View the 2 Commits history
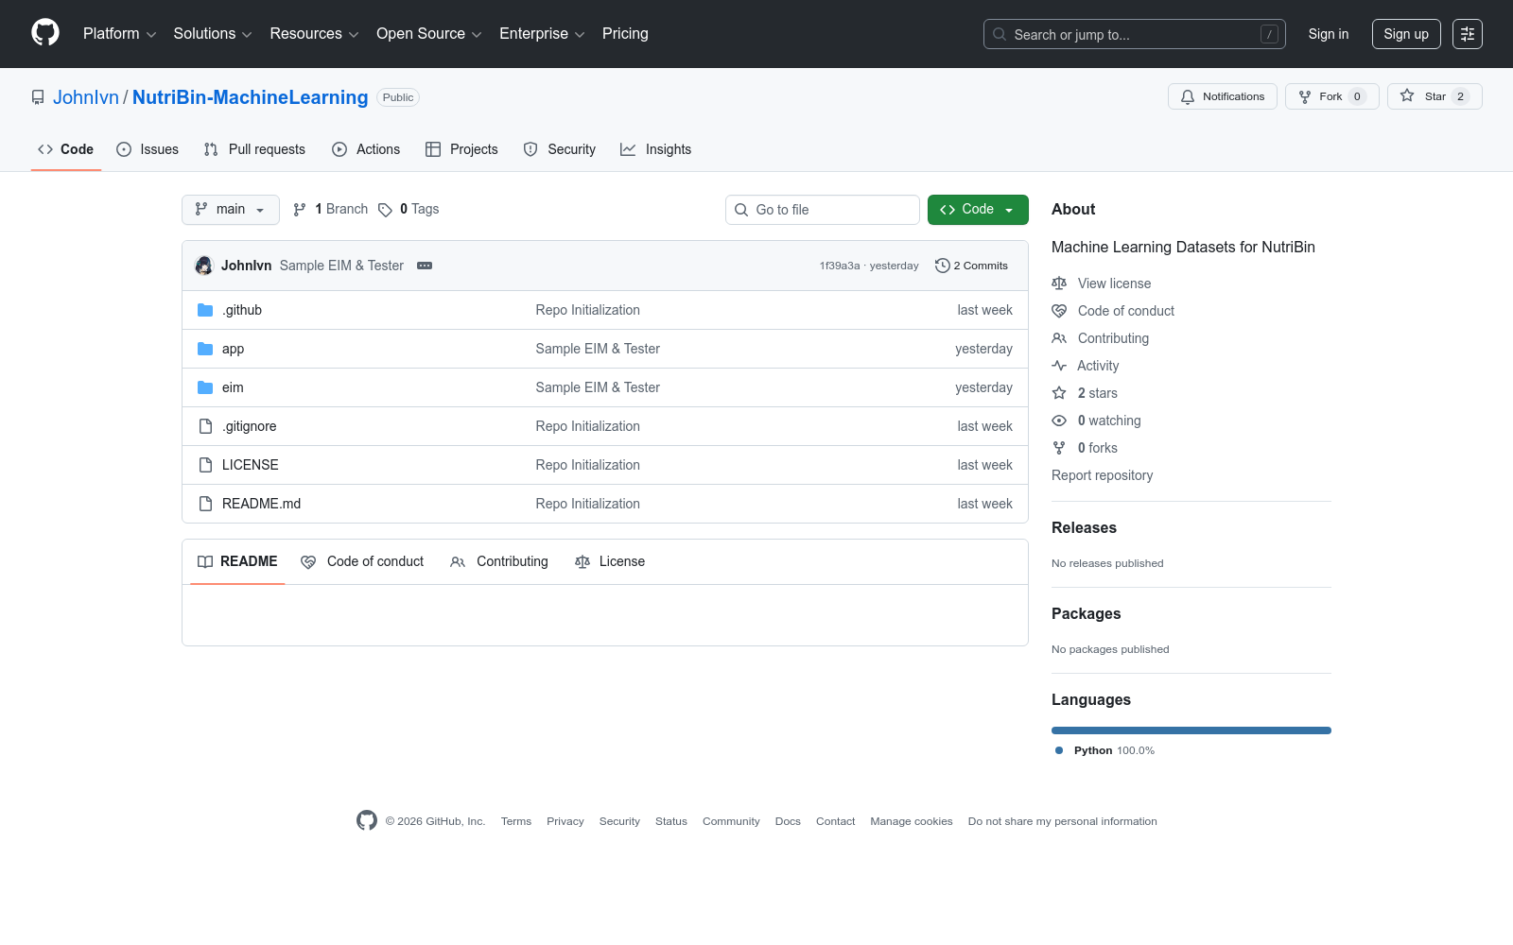 click(971, 266)
